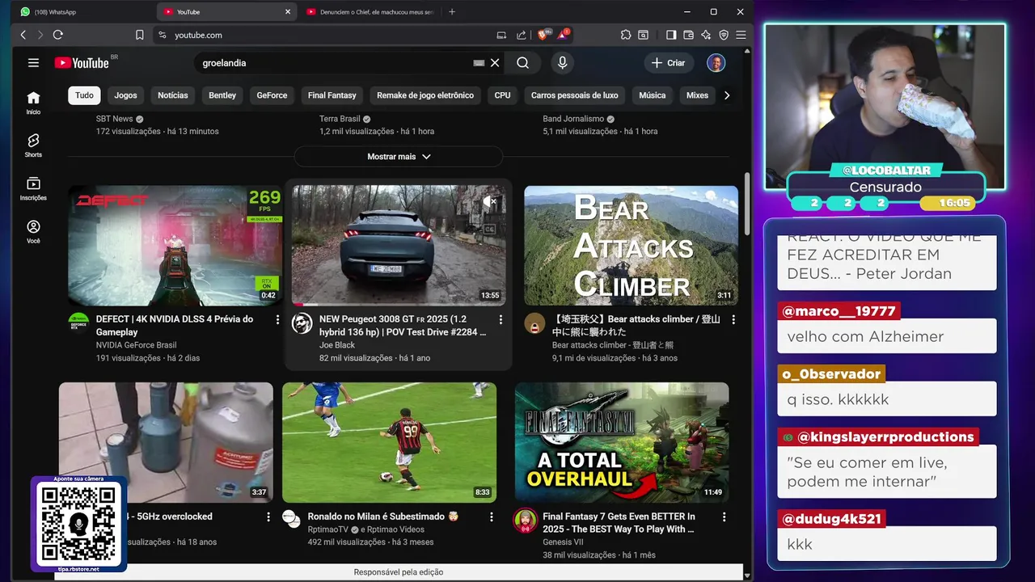1035x582 pixels.
Task: Select the Bentley filter chip
Action: coord(222,95)
